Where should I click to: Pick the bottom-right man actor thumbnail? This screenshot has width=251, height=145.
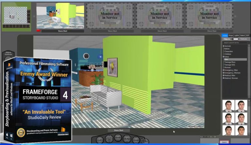point(241,130)
